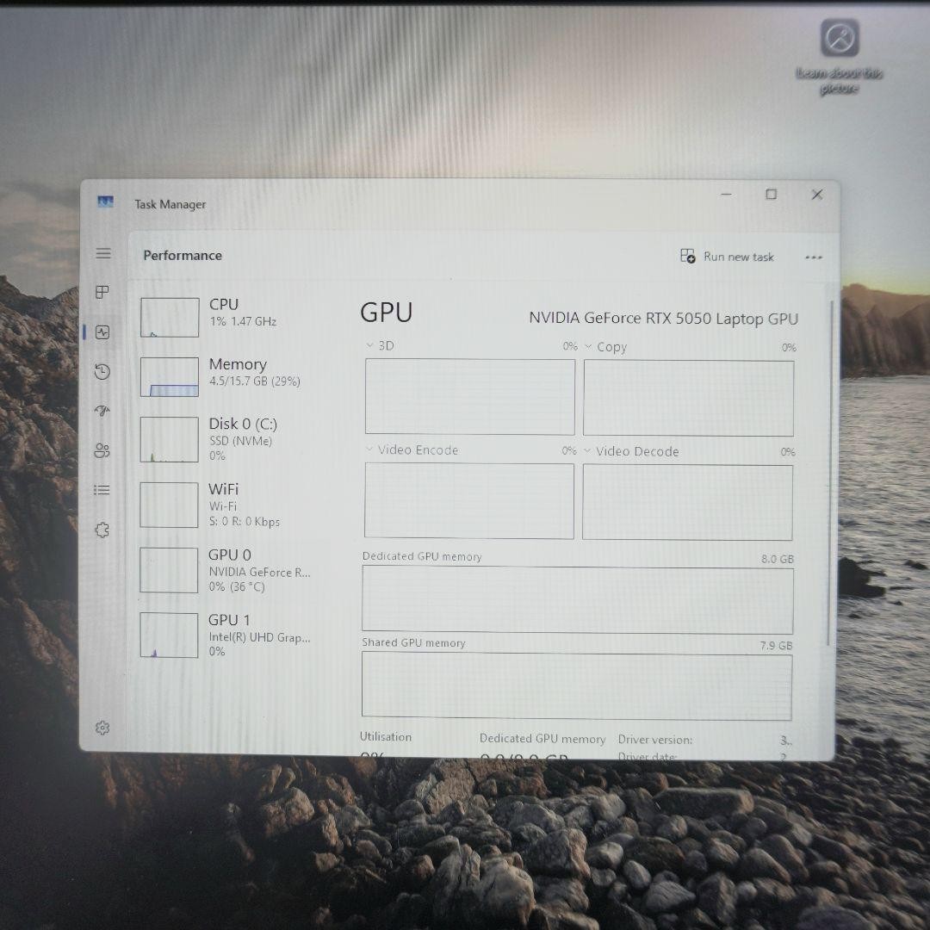Click the Video Encode graph
930x930 pixels.
[469, 501]
